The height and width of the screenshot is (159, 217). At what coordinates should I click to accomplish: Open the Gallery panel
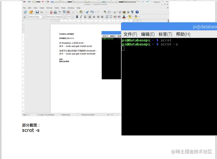124,12
